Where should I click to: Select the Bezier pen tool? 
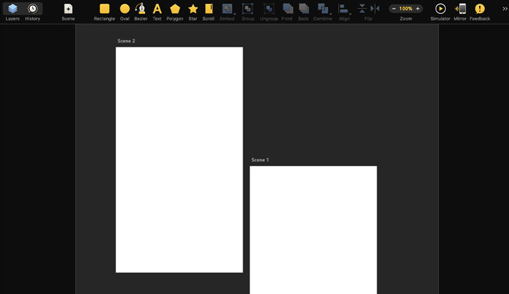(x=141, y=12)
